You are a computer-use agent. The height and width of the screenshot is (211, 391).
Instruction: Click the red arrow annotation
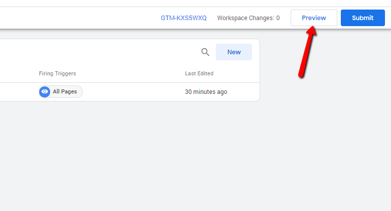pos(306,53)
